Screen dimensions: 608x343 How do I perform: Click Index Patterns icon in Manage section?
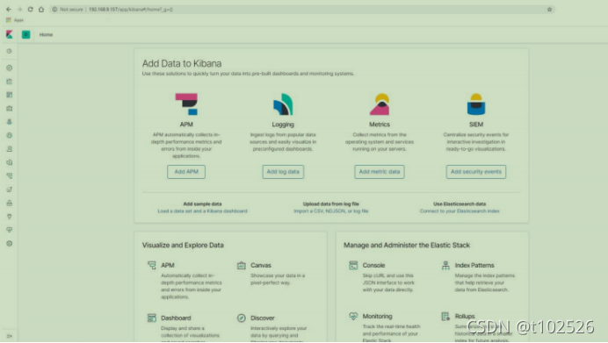point(445,265)
